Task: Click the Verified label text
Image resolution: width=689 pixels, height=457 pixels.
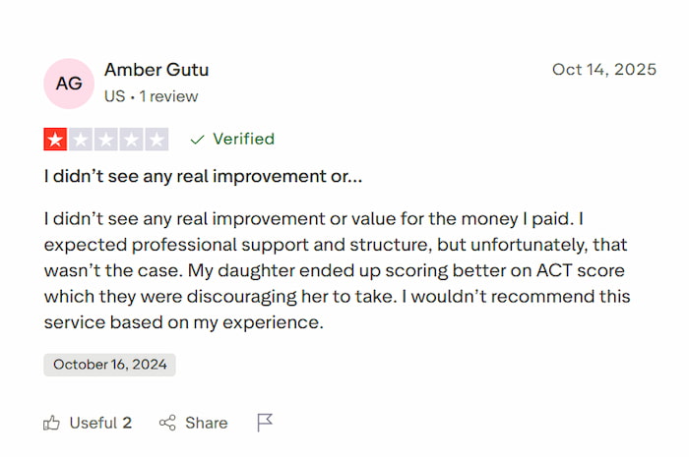Action: pyautogui.click(x=243, y=140)
